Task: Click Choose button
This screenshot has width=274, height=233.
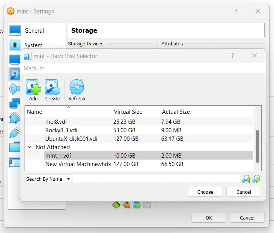Action: point(205,192)
